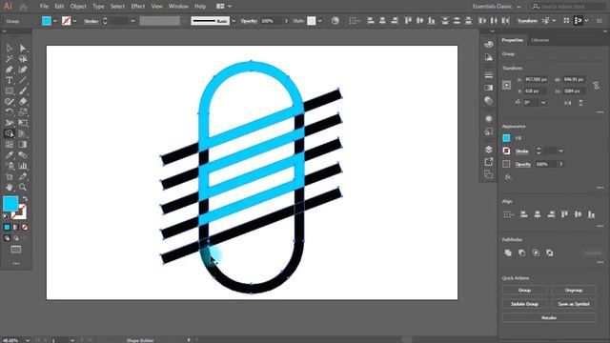Open Essentials Classic workspace dropdown

tap(497, 7)
